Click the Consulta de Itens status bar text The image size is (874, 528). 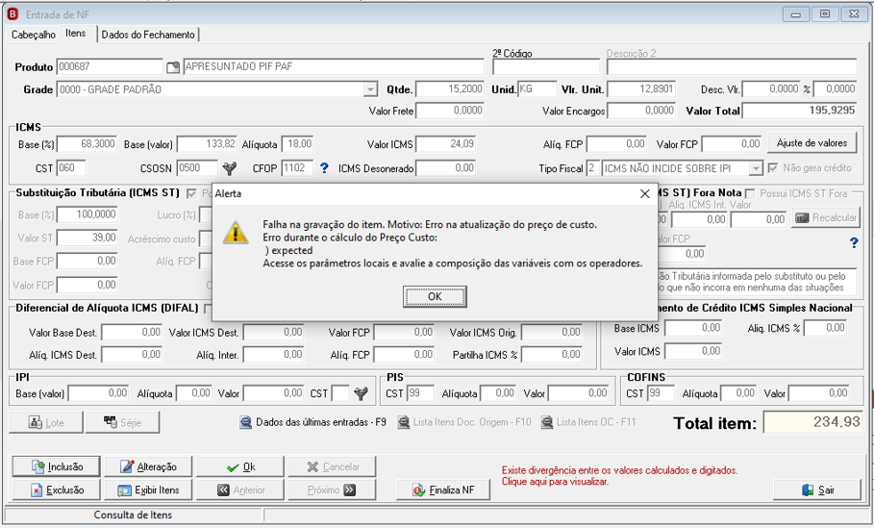(133, 515)
